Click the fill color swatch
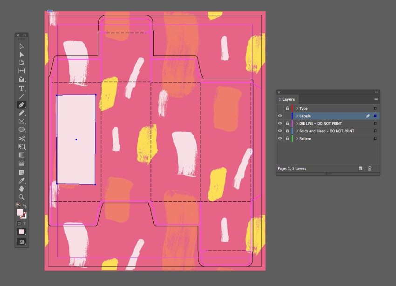This screenshot has height=286, width=396. click(20, 212)
